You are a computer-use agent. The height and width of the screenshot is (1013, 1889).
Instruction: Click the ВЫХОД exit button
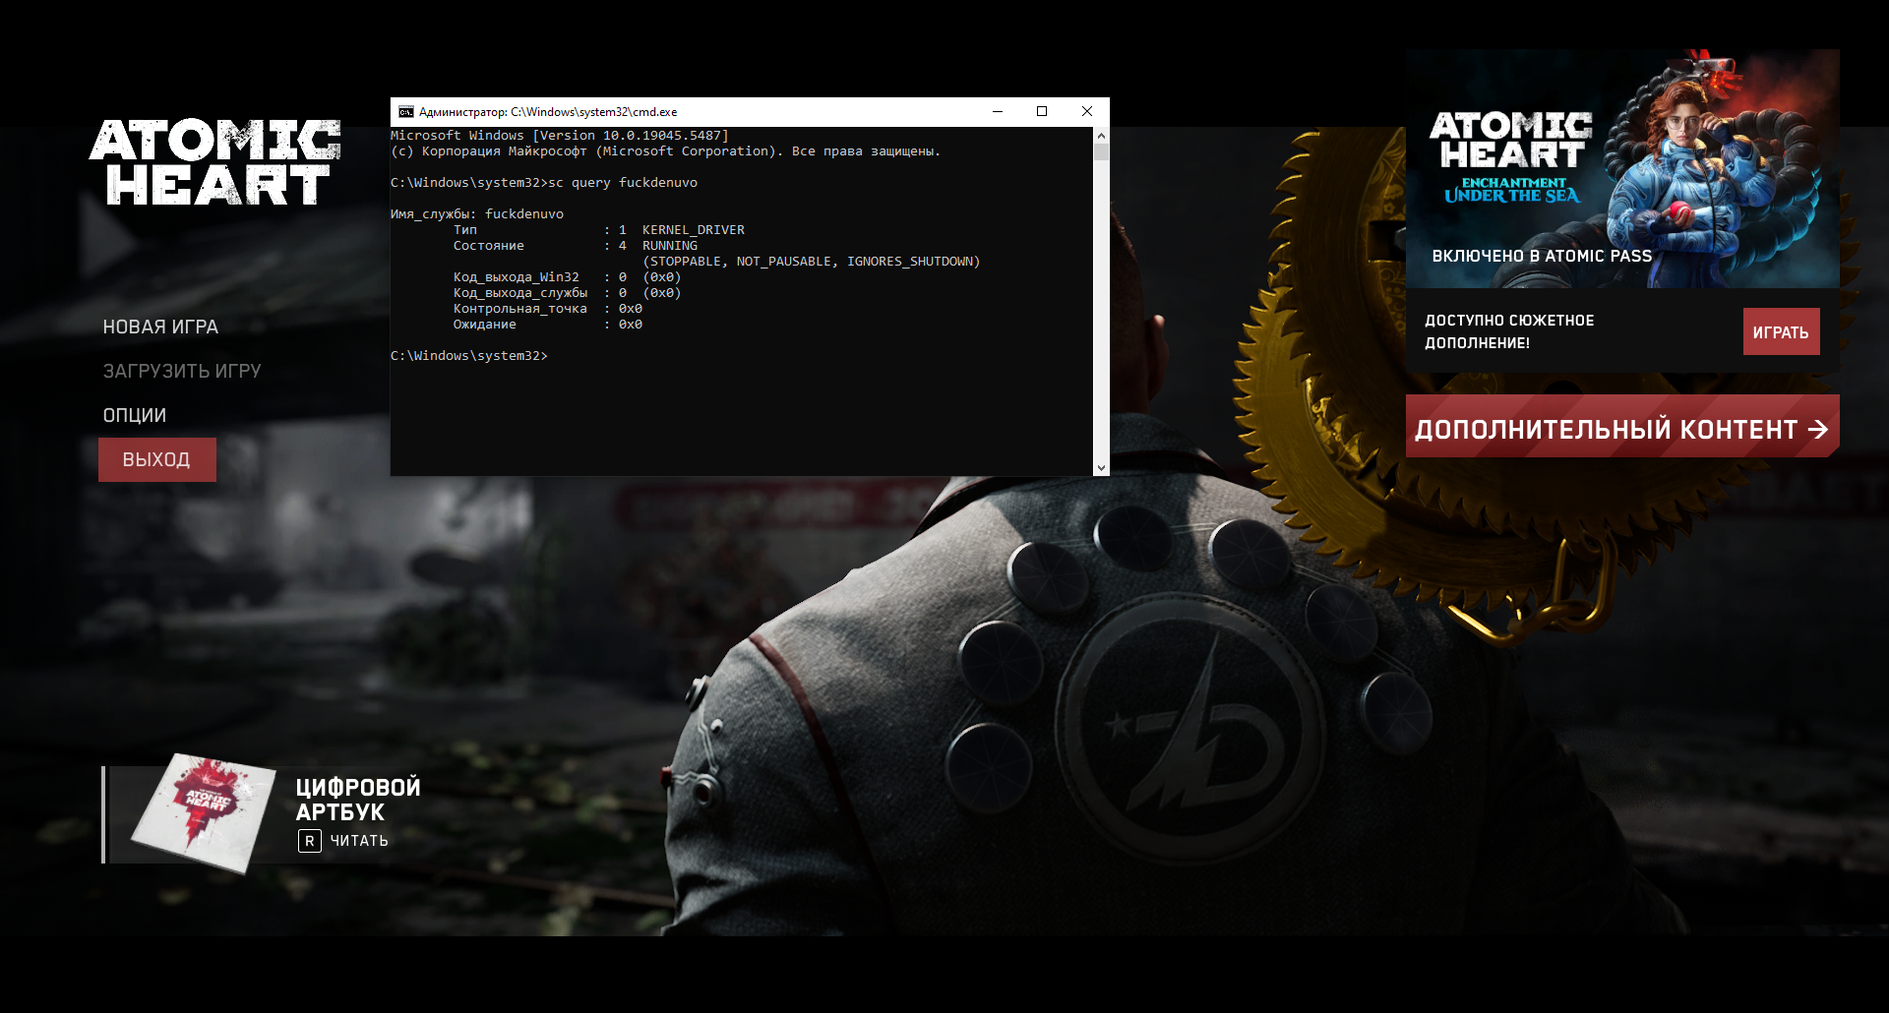157,459
